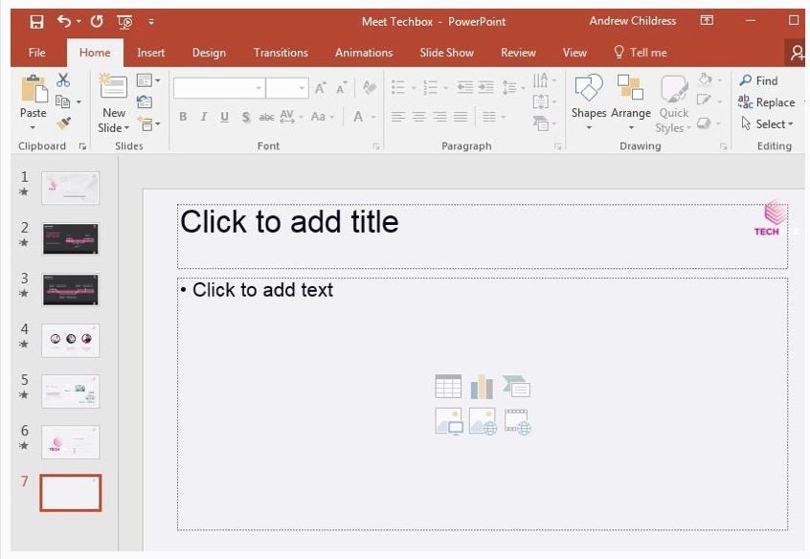The image size is (810, 559).
Task: Toggle strikethrough formatting
Action: click(266, 118)
